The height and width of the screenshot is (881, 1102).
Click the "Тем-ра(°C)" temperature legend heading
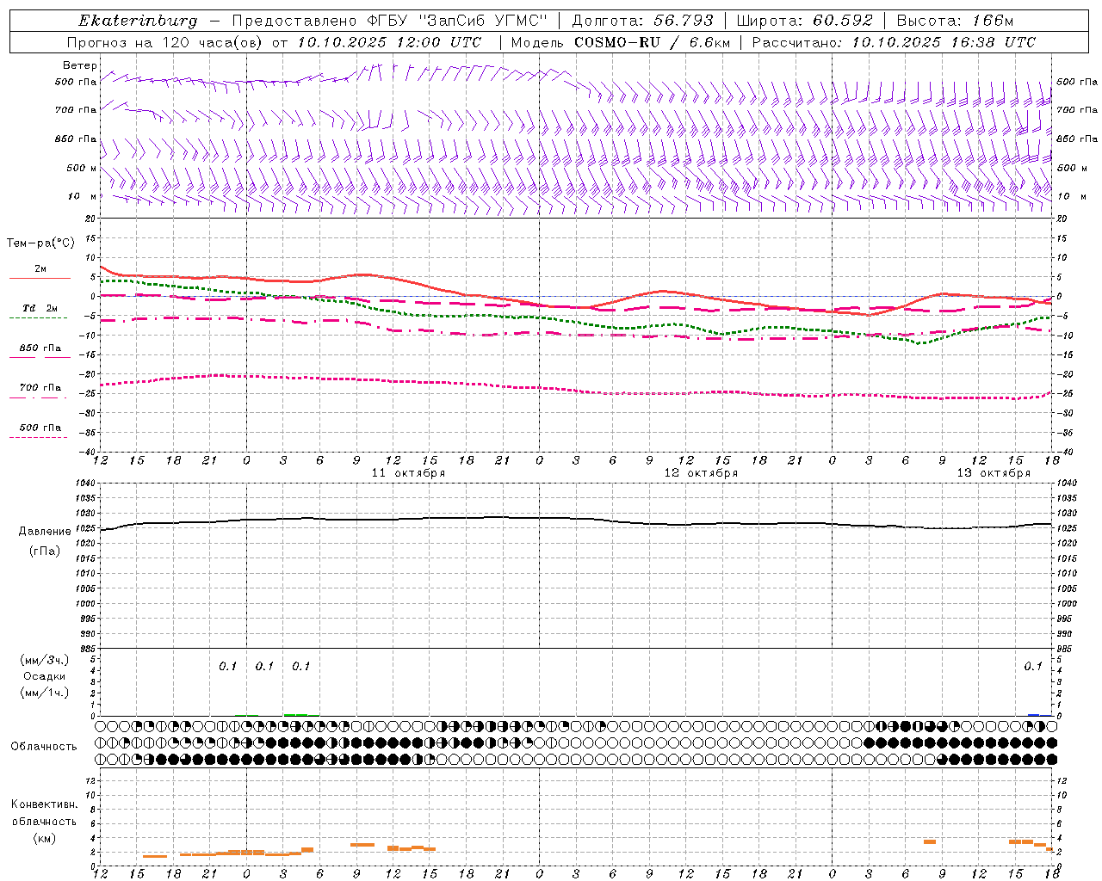(40, 243)
